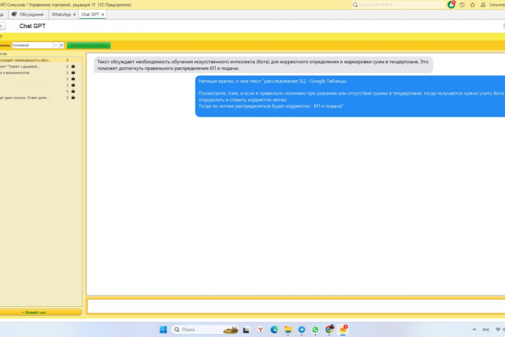Click the blue message "Напиши кратко, о чем текст"

(350, 96)
